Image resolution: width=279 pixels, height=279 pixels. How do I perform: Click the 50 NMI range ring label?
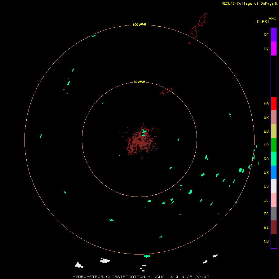click(139, 82)
